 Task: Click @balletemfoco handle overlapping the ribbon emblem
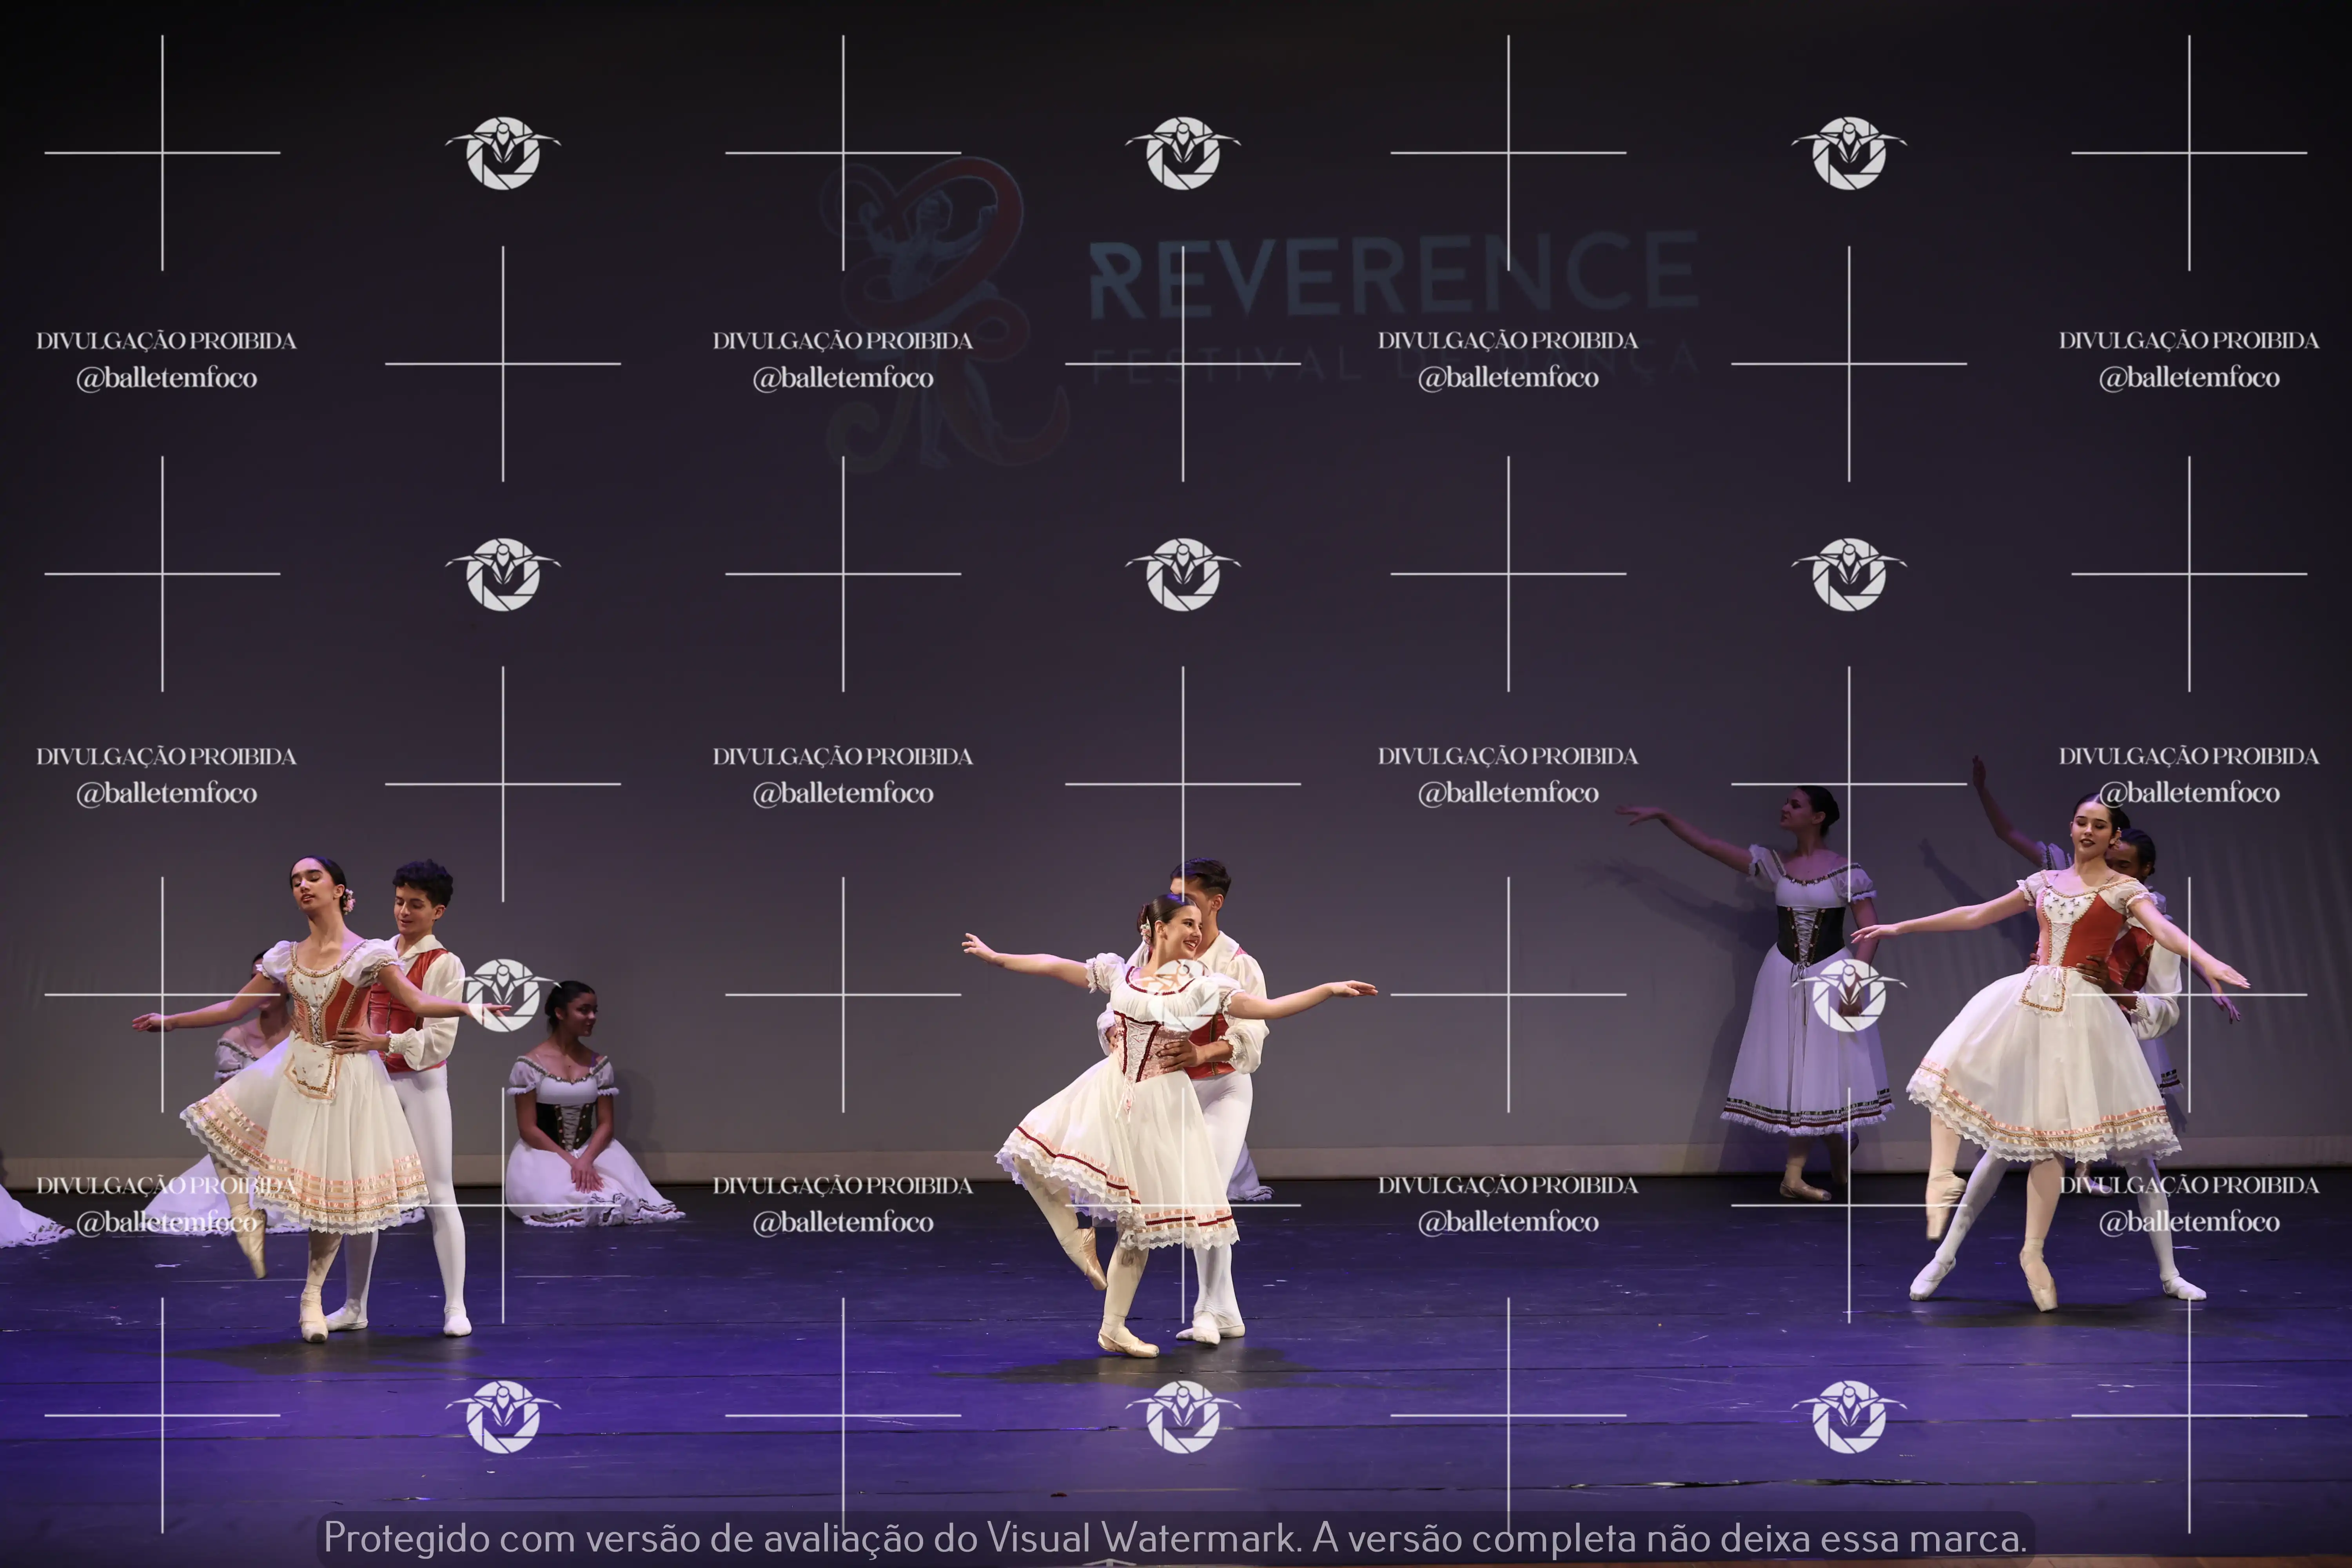(843, 378)
